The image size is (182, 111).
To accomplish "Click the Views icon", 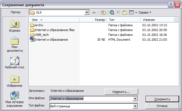I will pyautogui.click(x=131, y=12).
